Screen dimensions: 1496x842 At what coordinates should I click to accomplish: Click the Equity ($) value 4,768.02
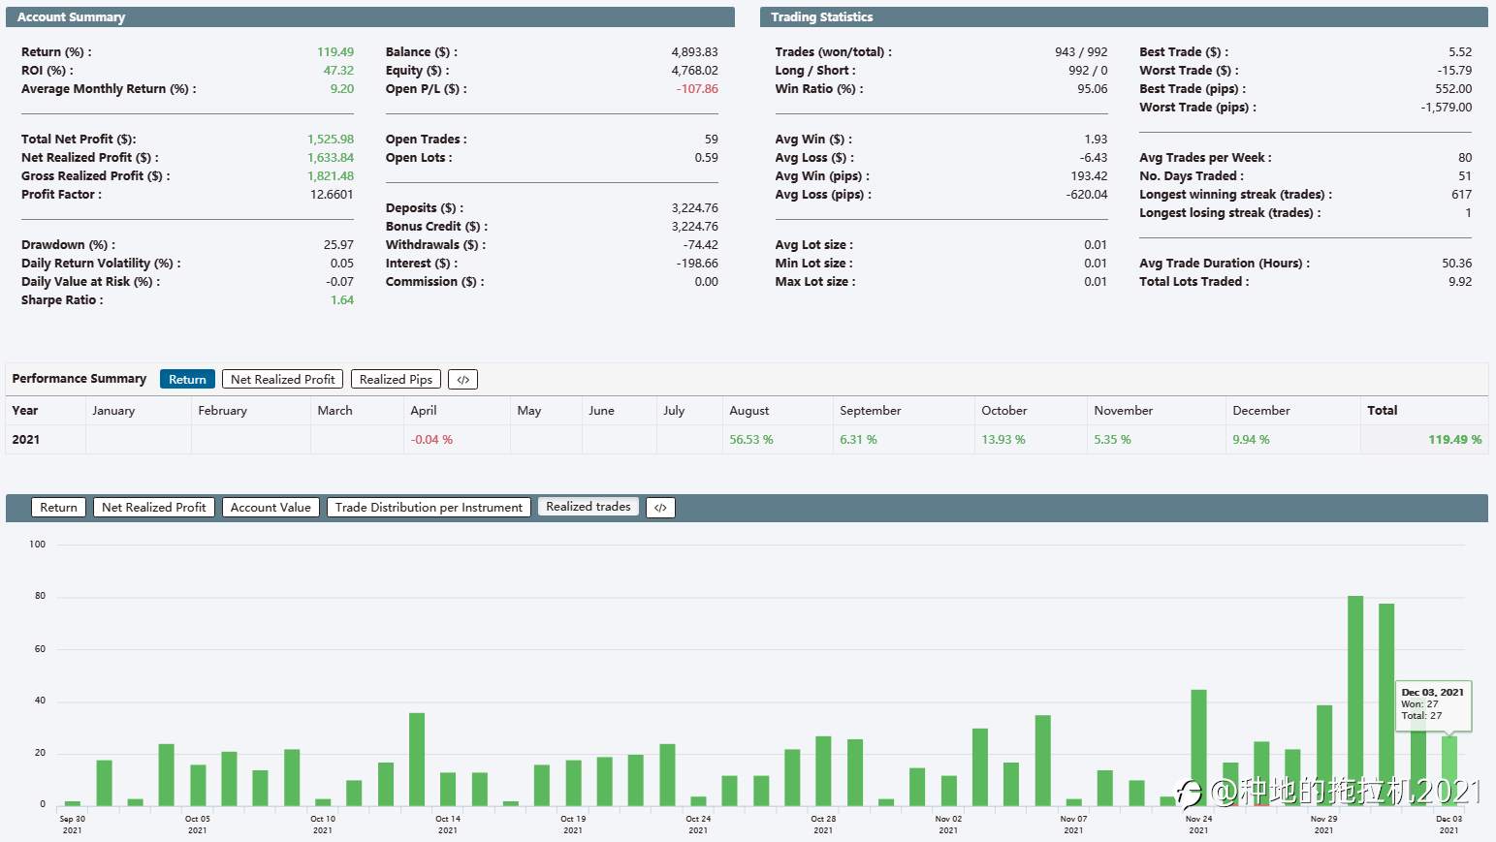pyautogui.click(x=695, y=71)
